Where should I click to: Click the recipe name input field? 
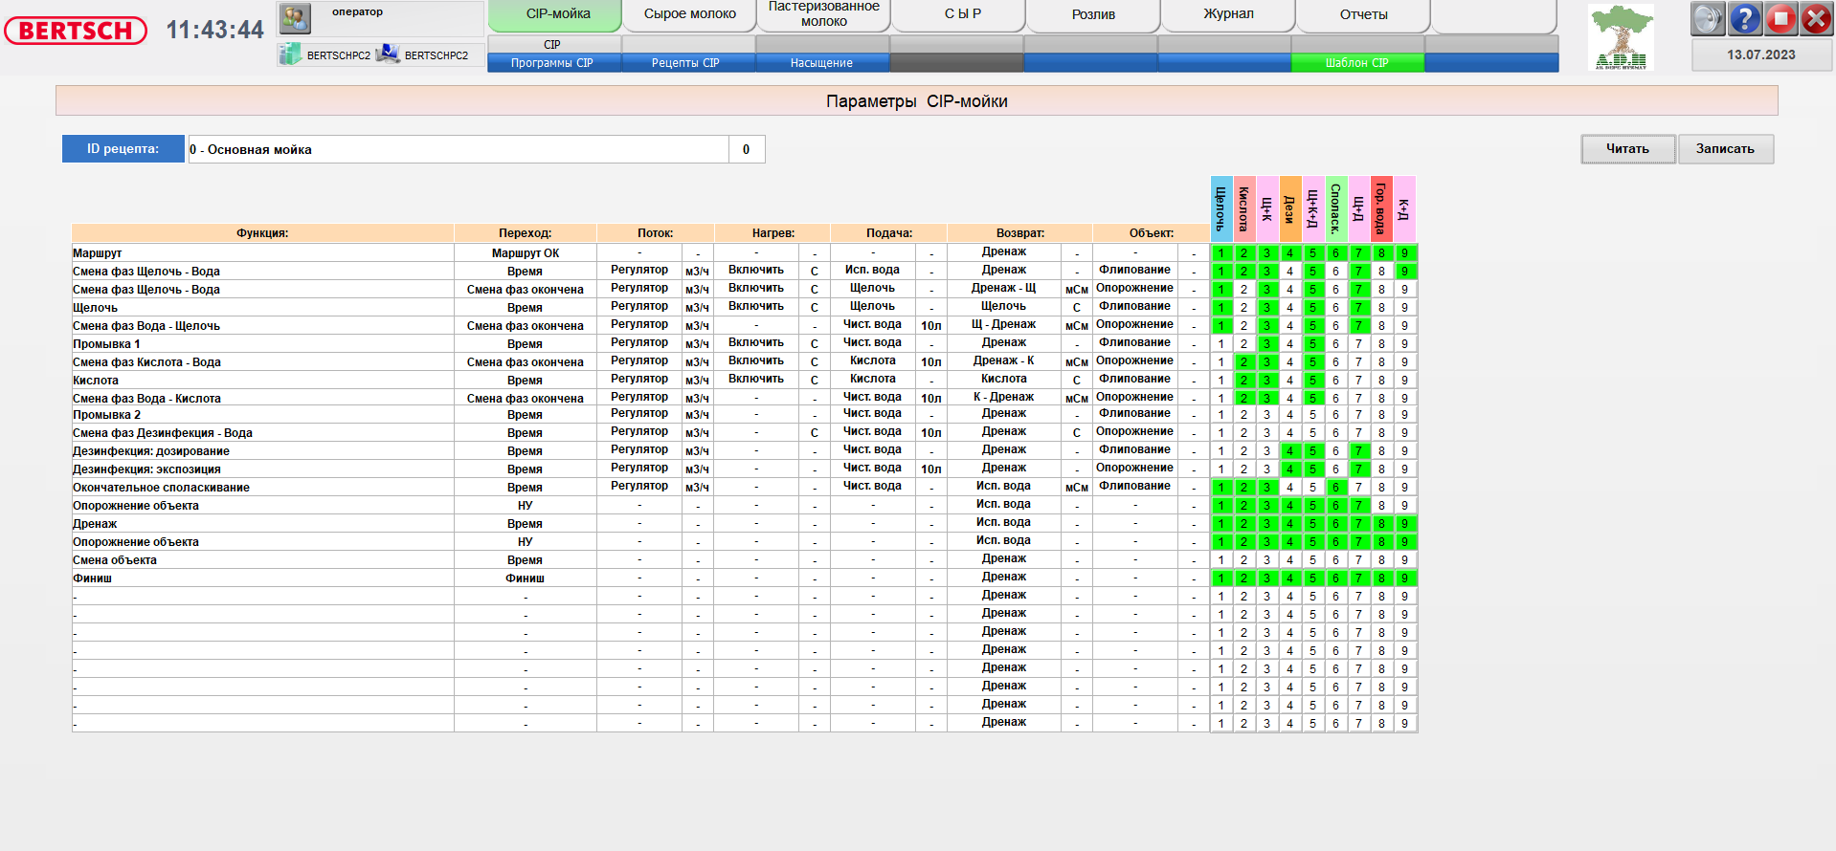coord(458,149)
